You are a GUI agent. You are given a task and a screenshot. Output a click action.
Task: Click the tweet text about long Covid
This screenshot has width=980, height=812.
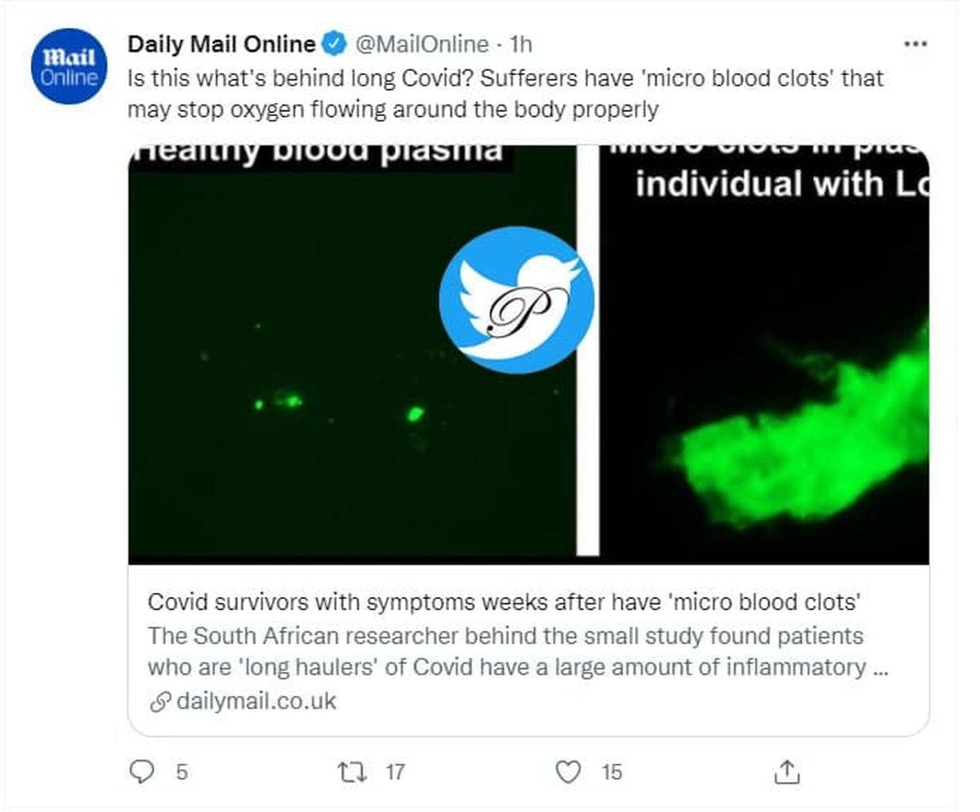pyautogui.click(x=505, y=93)
